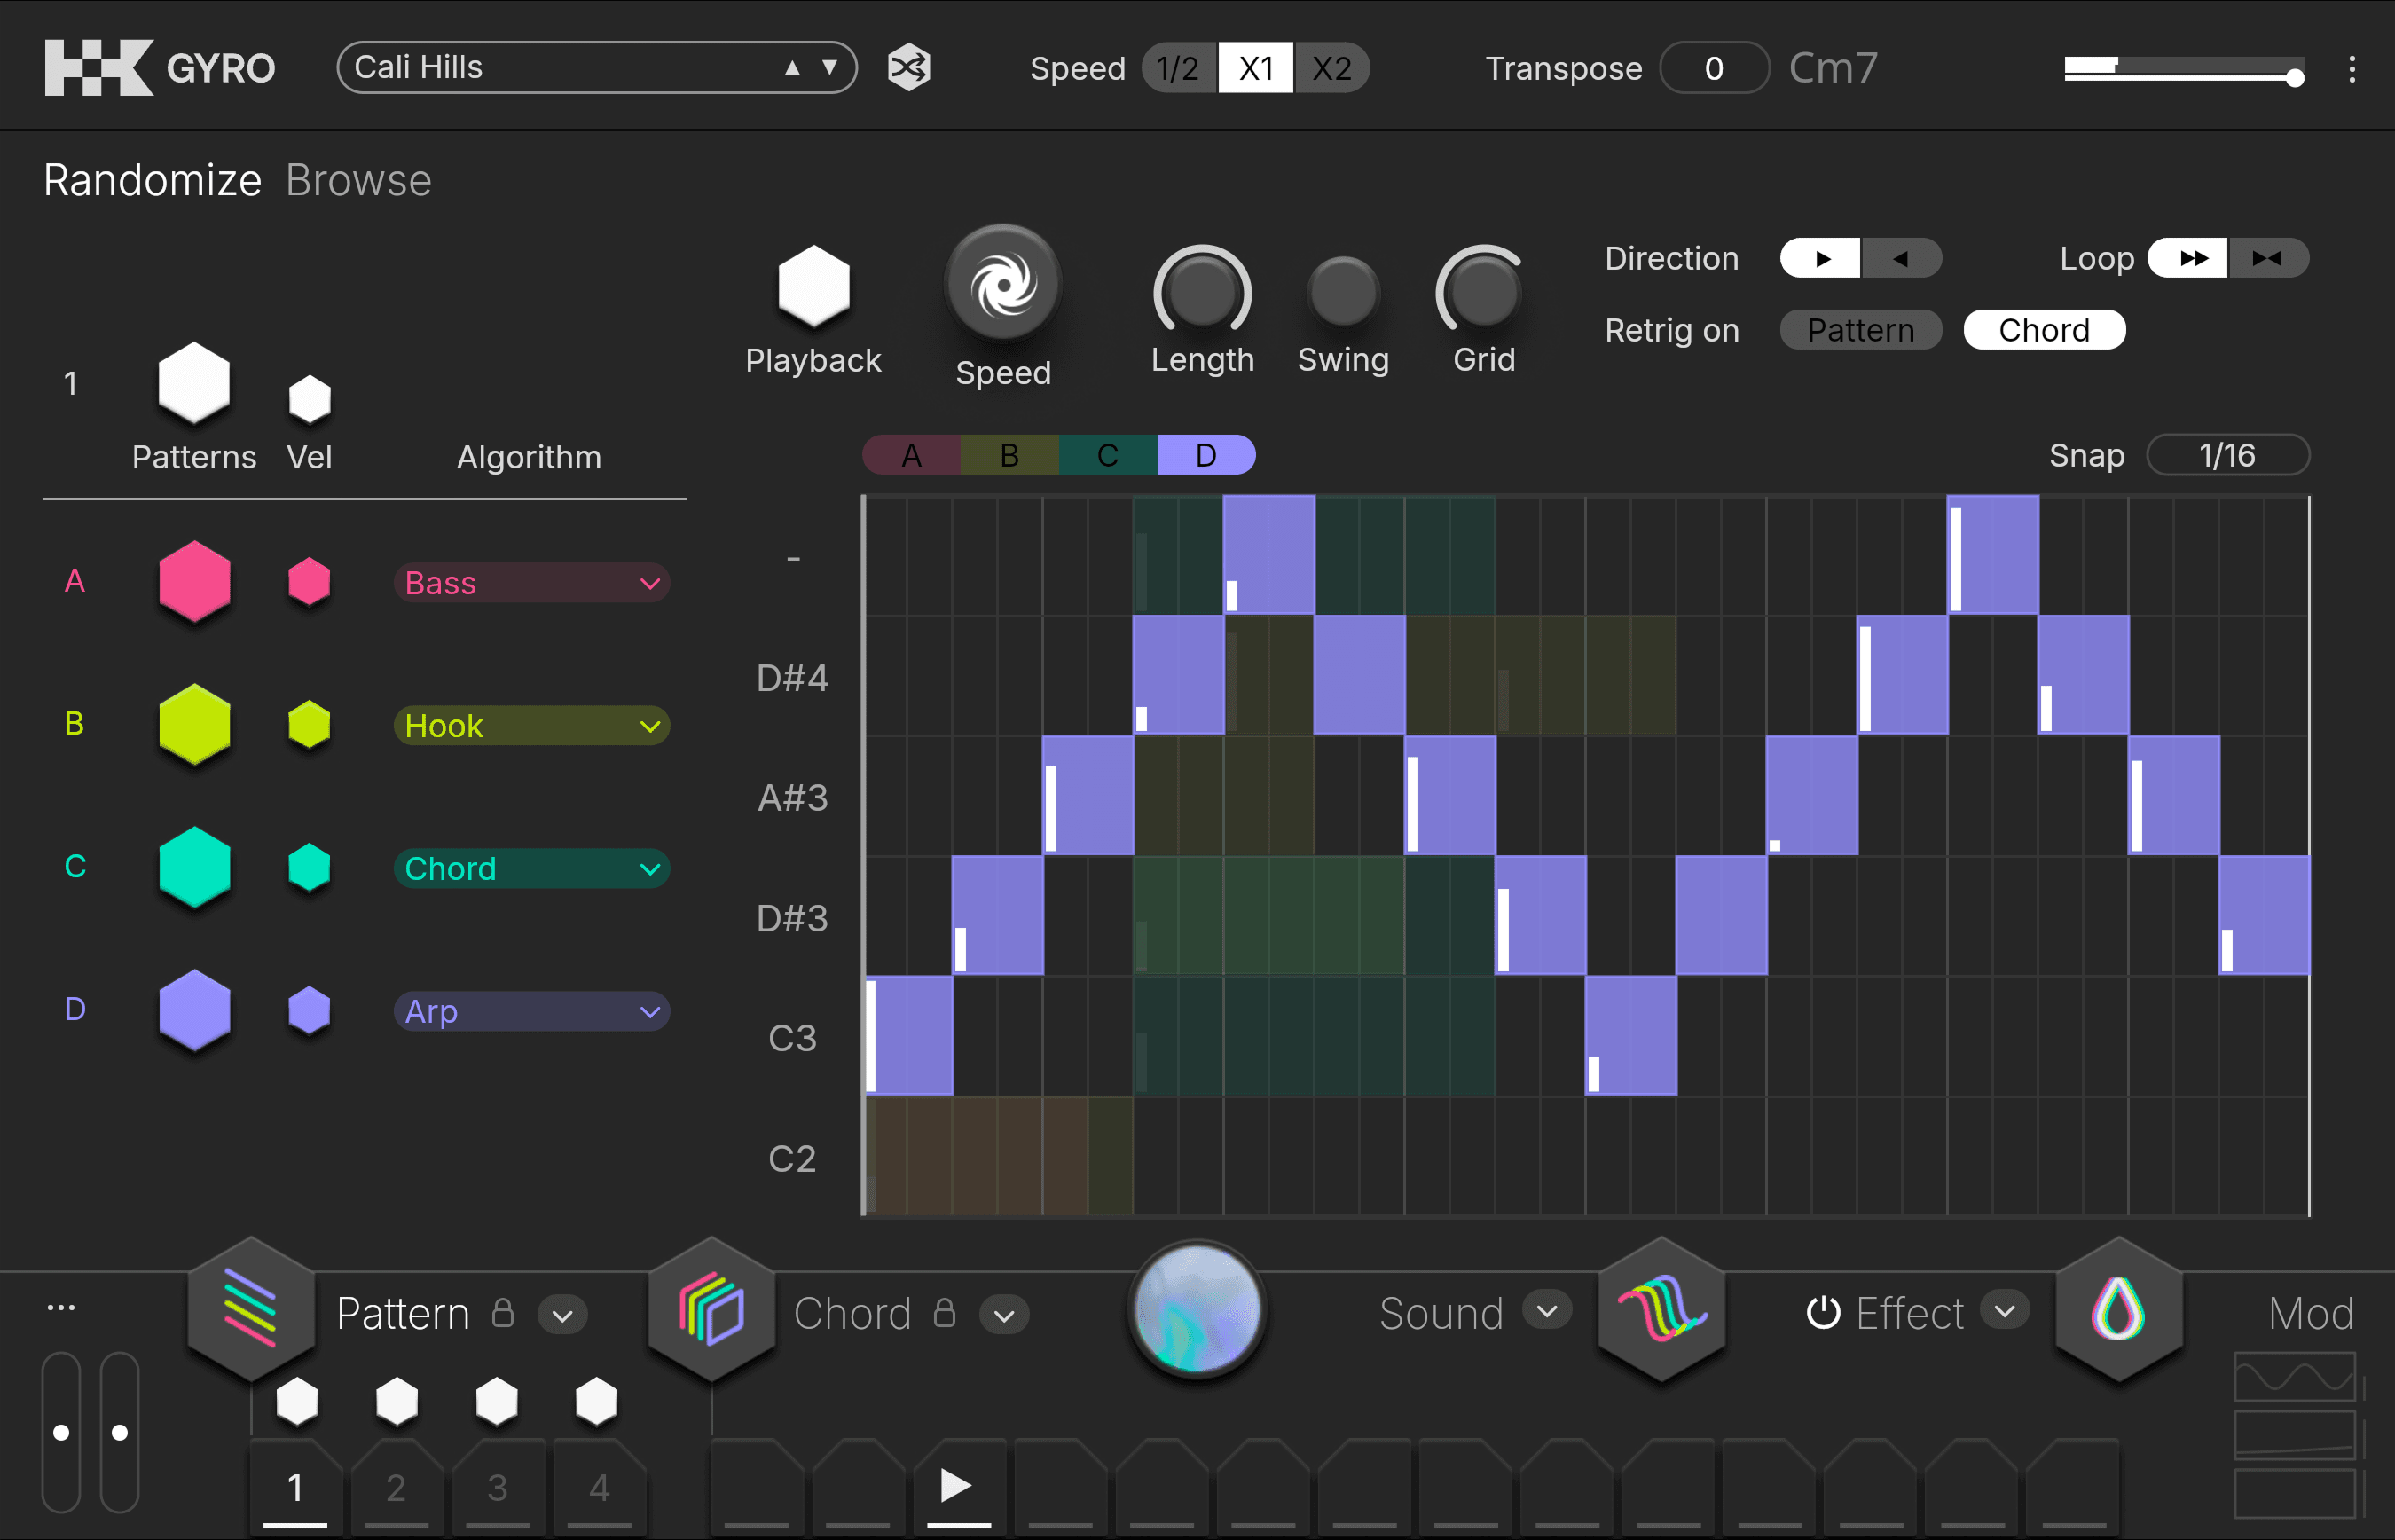Enable ping-pong Loop mode
Image resolution: width=2395 pixels, height=1540 pixels.
point(2267,259)
